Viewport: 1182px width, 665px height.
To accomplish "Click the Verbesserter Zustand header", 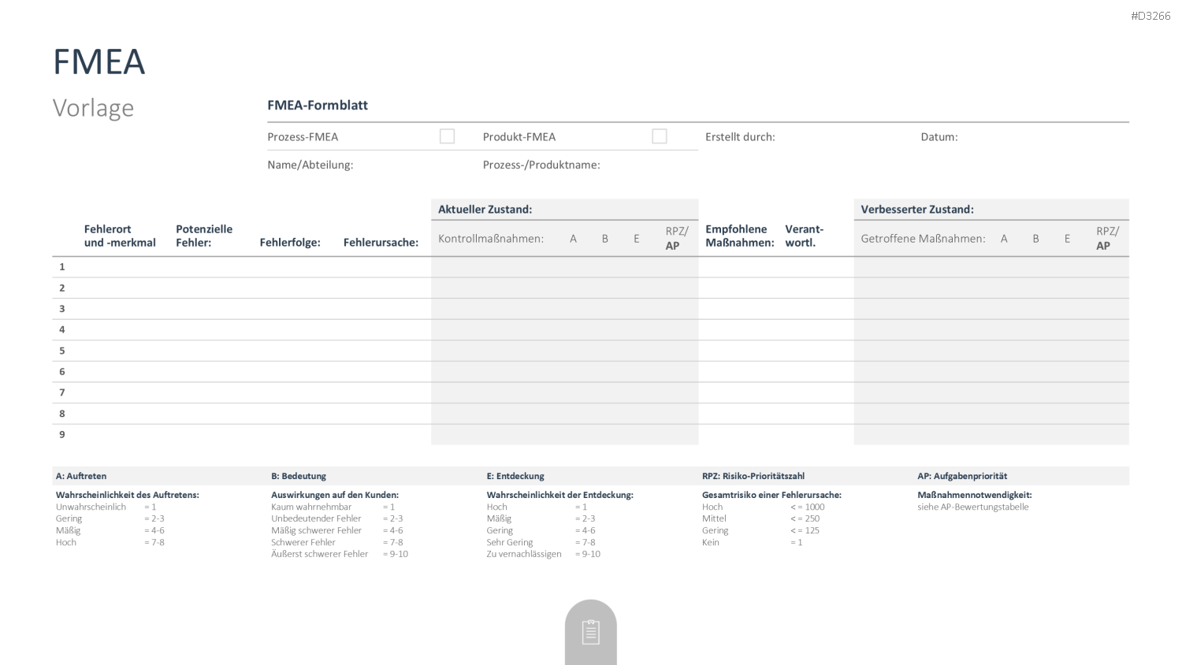I will [x=917, y=209].
